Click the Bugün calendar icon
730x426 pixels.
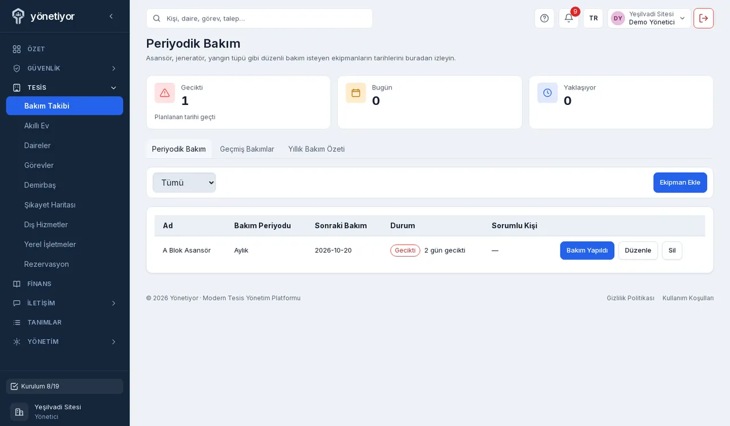[356, 93]
